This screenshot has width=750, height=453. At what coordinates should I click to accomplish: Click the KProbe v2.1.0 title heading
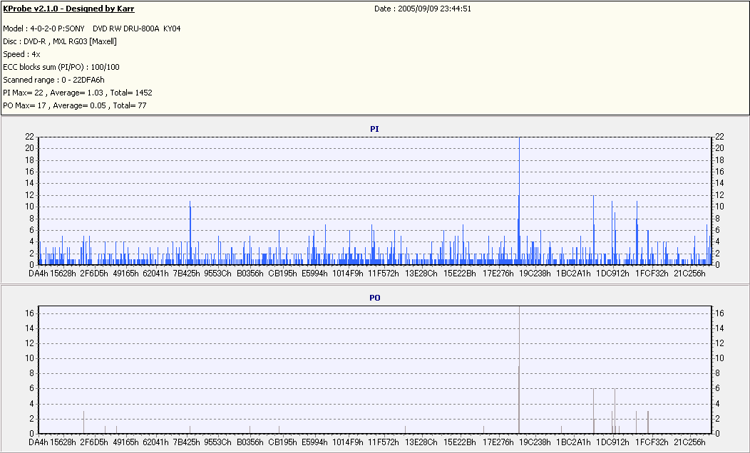68,9
